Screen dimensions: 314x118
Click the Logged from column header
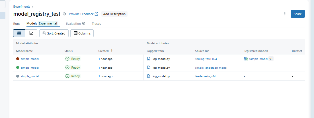(155, 51)
